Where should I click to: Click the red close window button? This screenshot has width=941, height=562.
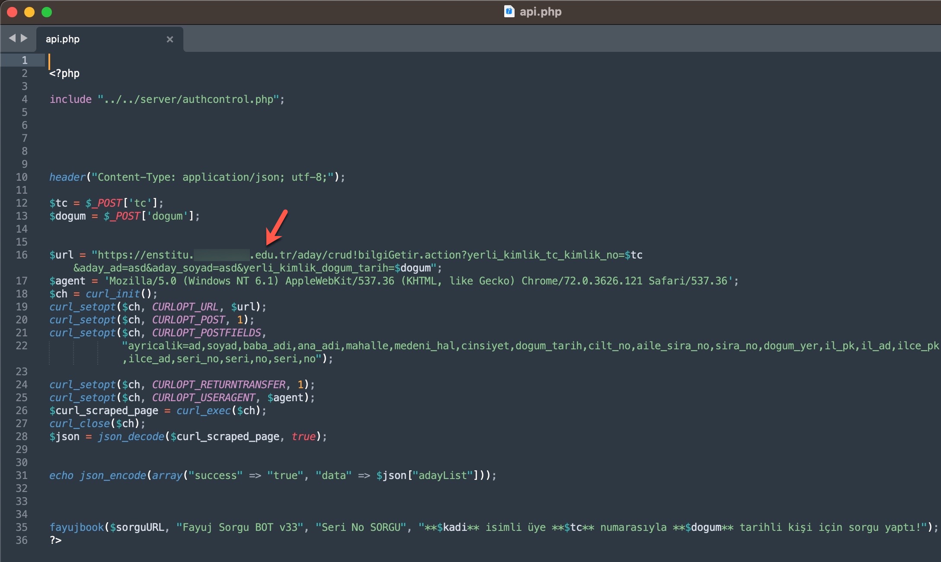coord(12,12)
